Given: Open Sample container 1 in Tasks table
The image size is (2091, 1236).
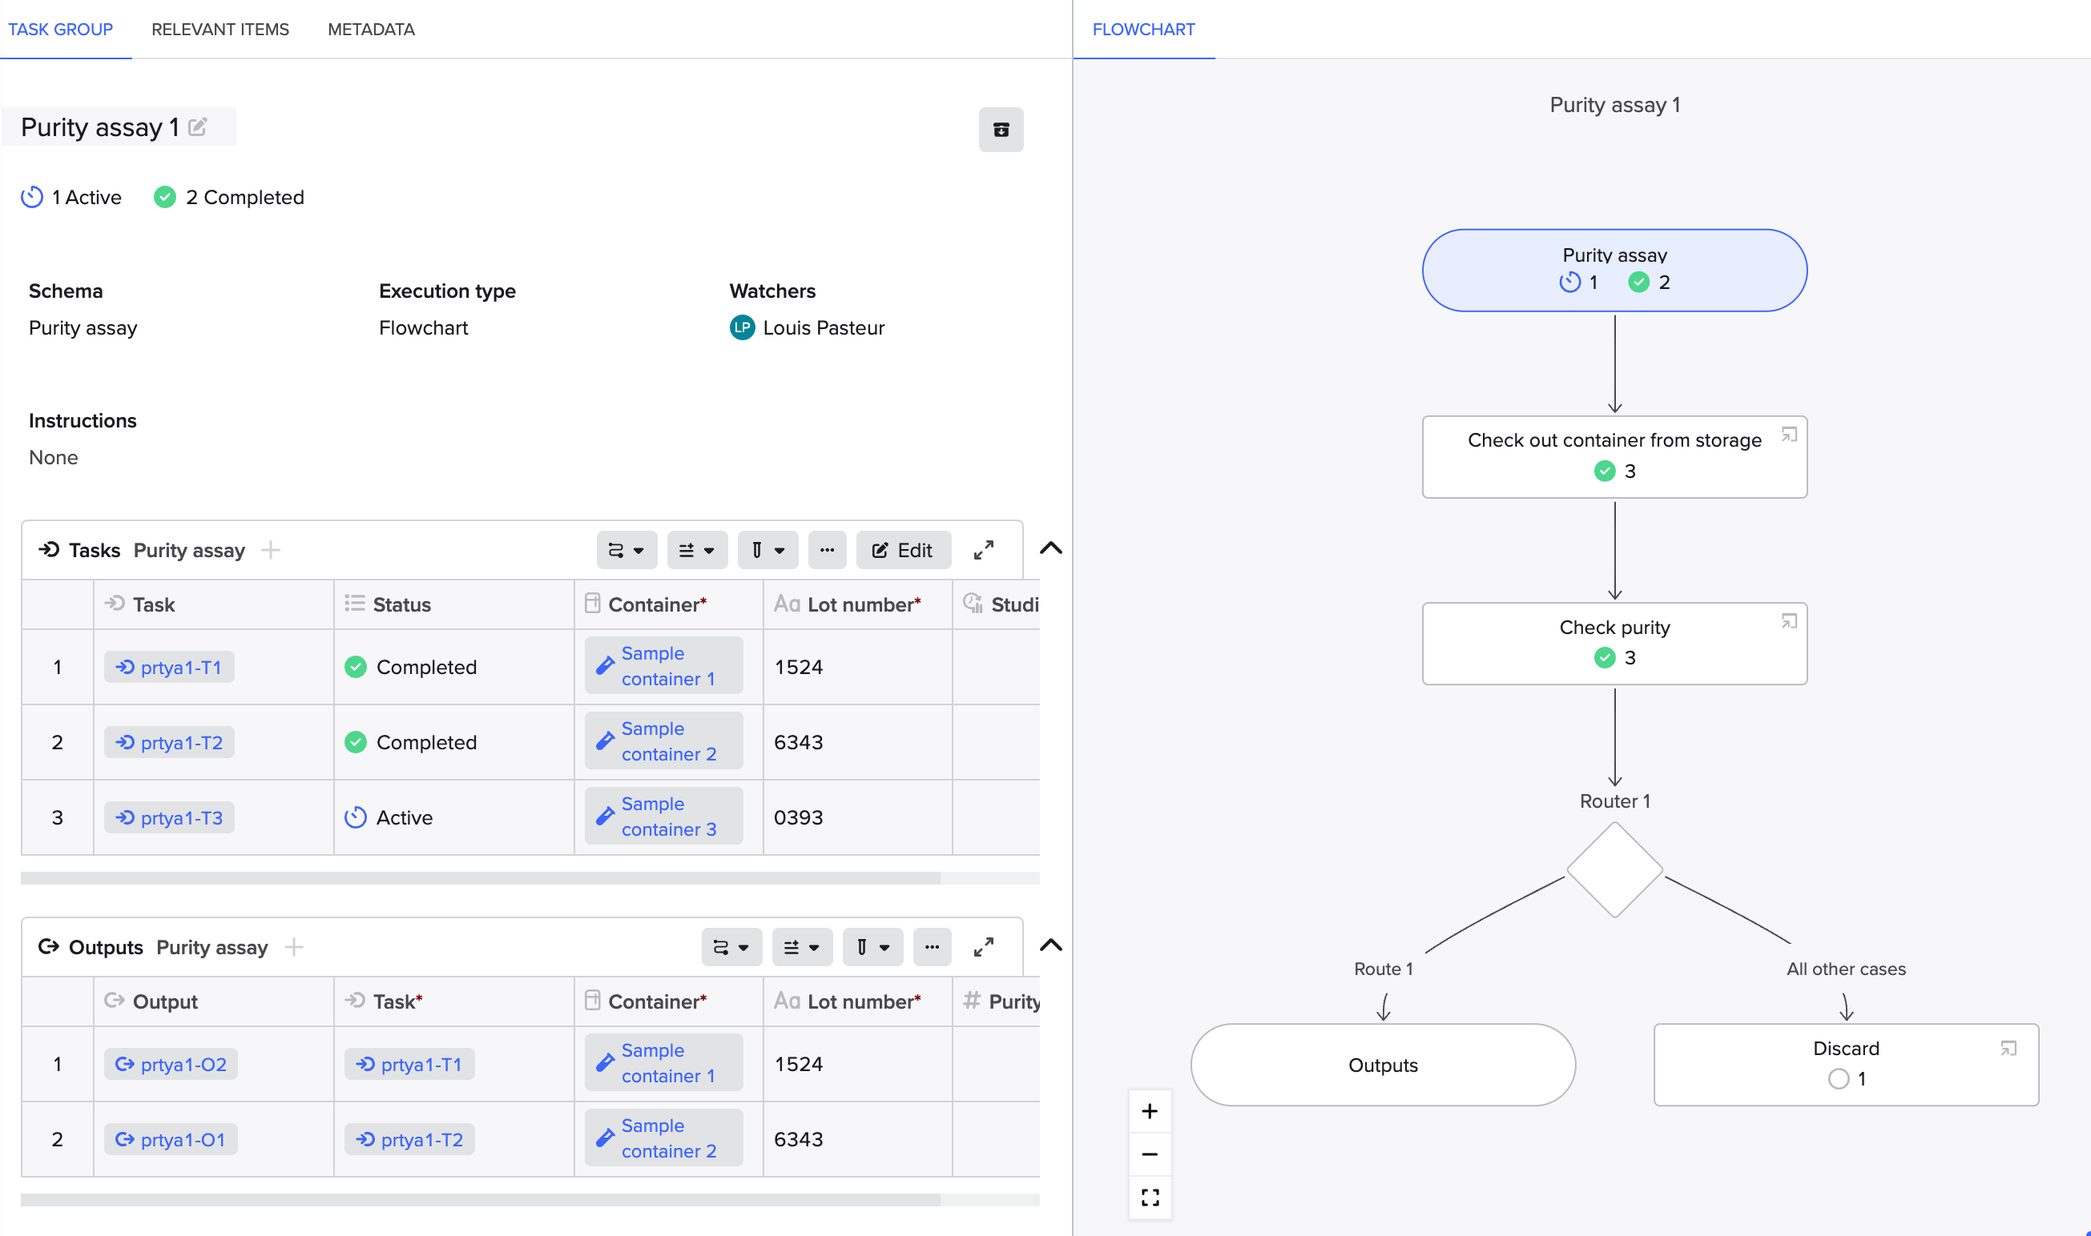Looking at the screenshot, I should pos(663,665).
